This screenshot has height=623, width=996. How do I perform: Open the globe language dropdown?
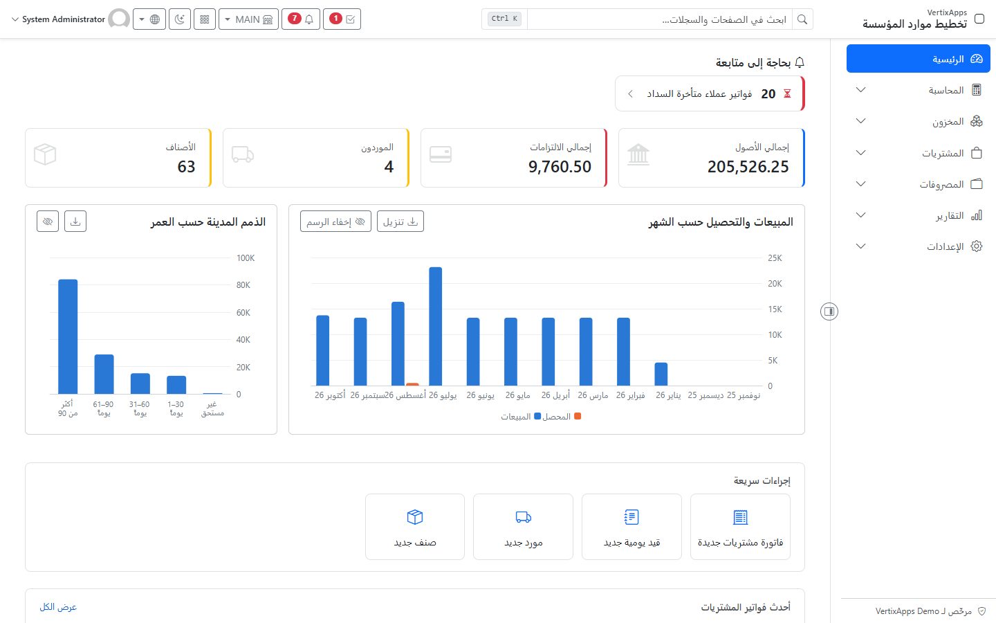pyautogui.click(x=149, y=19)
